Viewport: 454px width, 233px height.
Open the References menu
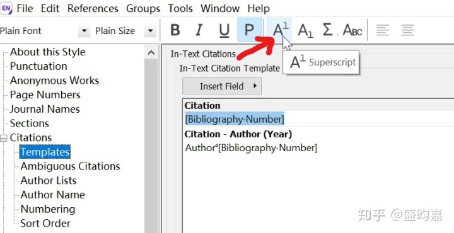(x=93, y=8)
